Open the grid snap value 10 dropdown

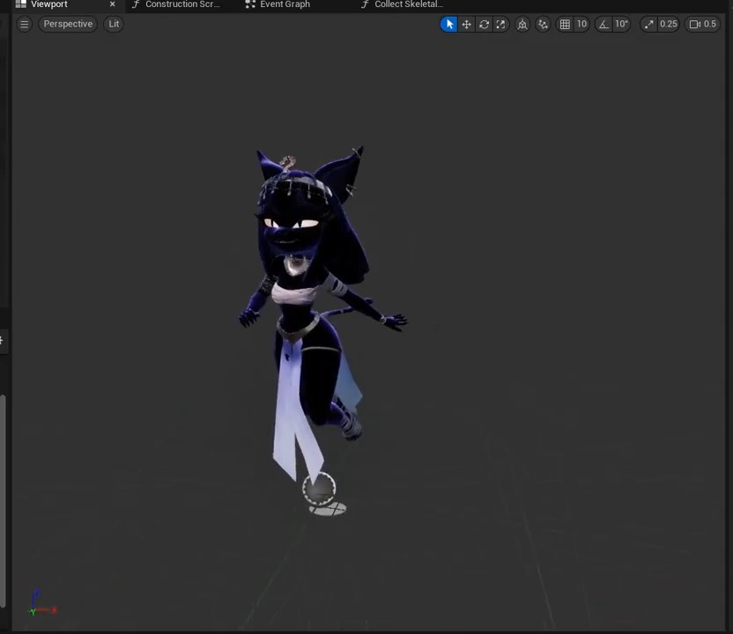(x=581, y=25)
